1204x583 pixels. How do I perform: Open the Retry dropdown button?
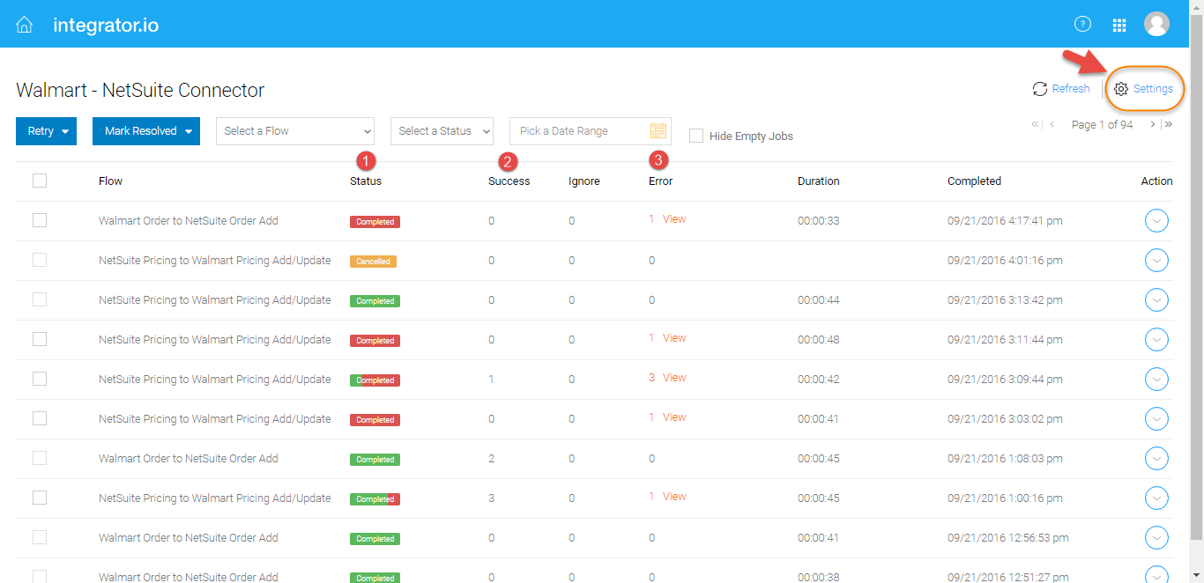tap(46, 131)
